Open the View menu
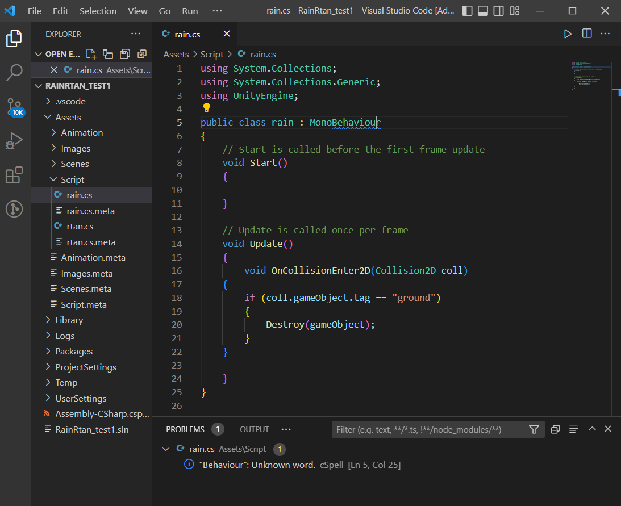 pos(137,11)
